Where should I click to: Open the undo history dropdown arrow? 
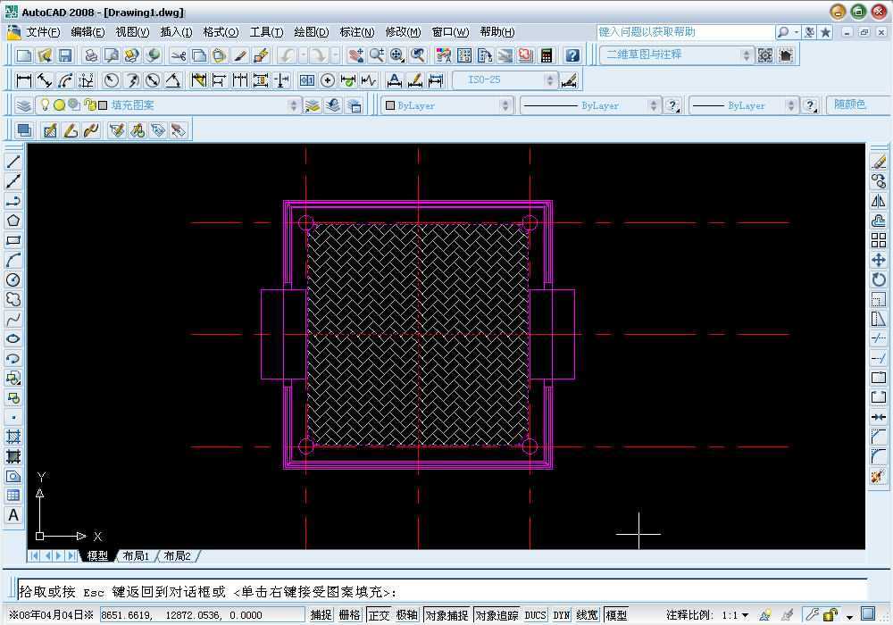(303, 55)
